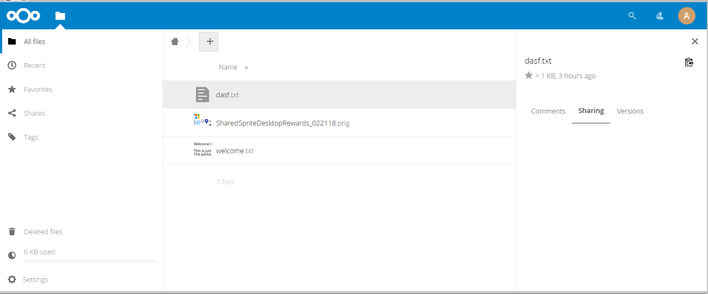708x294 pixels.
Task: Open the search magnifier icon
Action: tap(632, 16)
